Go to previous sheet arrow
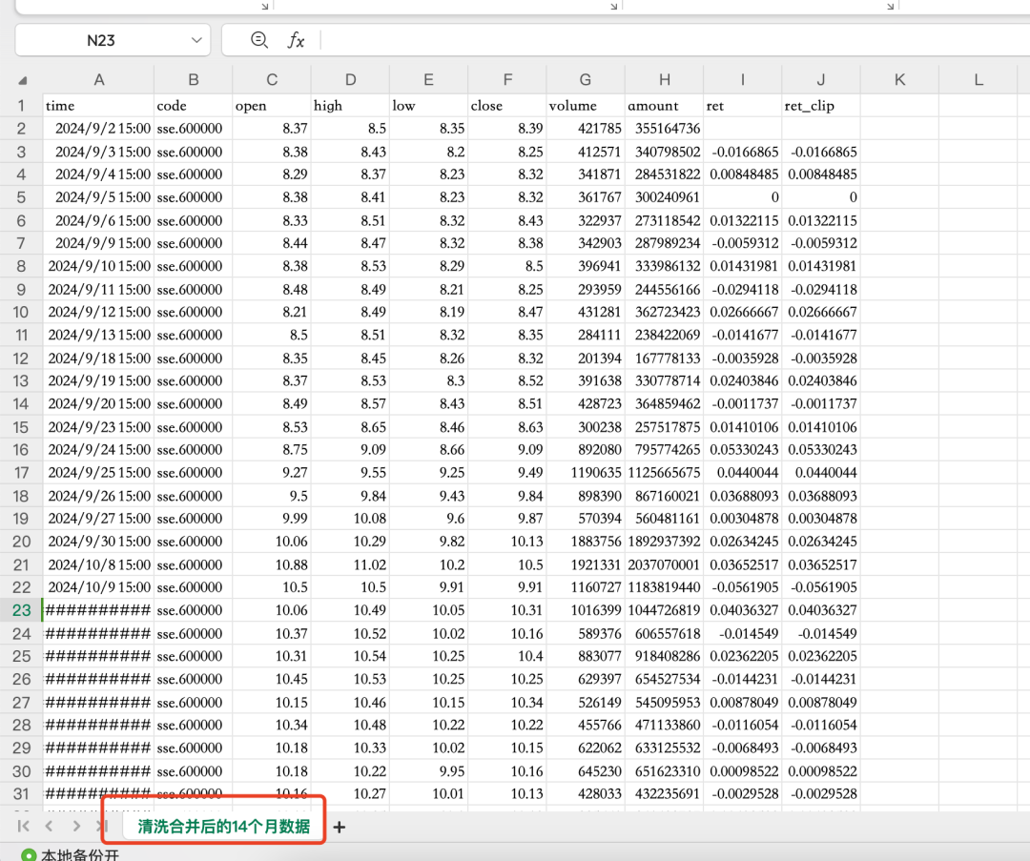Viewport: 1030px width, 861px height. tap(50, 826)
